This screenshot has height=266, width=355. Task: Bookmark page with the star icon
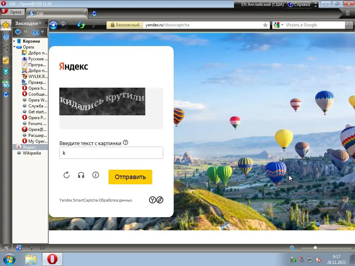[x=265, y=25]
